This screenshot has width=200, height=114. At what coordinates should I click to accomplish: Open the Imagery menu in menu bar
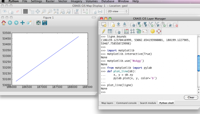click(x=76, y=1)
